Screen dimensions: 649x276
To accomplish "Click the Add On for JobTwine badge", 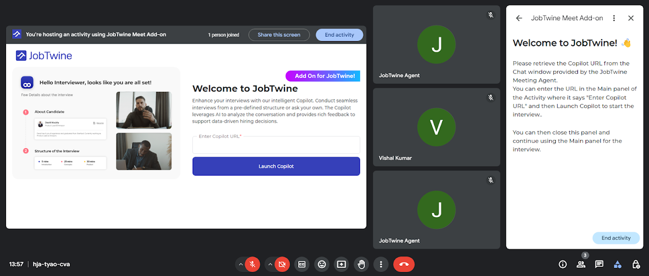I will pyautogui.click(x=323, y=76).
